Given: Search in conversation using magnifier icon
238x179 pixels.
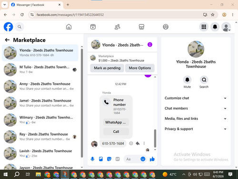Looking at the screenshot, I should pyautogui.click(x=204, y=80).
